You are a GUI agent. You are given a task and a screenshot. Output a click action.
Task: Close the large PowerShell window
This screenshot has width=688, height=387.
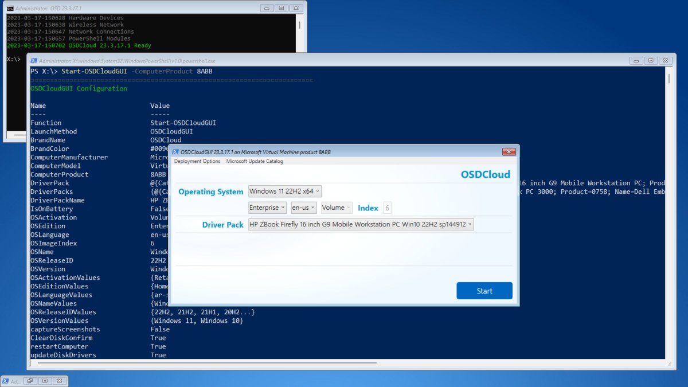666,60
